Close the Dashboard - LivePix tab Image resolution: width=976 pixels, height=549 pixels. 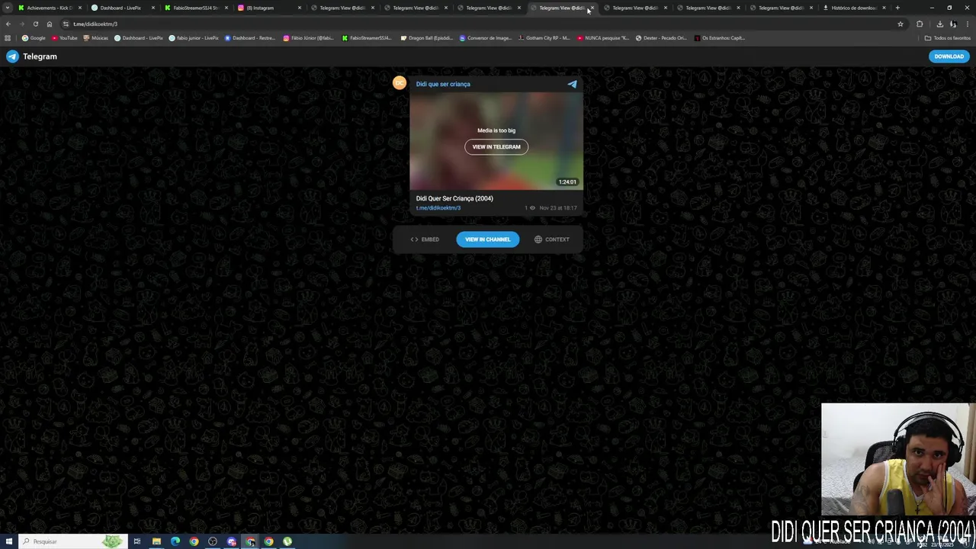[x=152, y=8]
